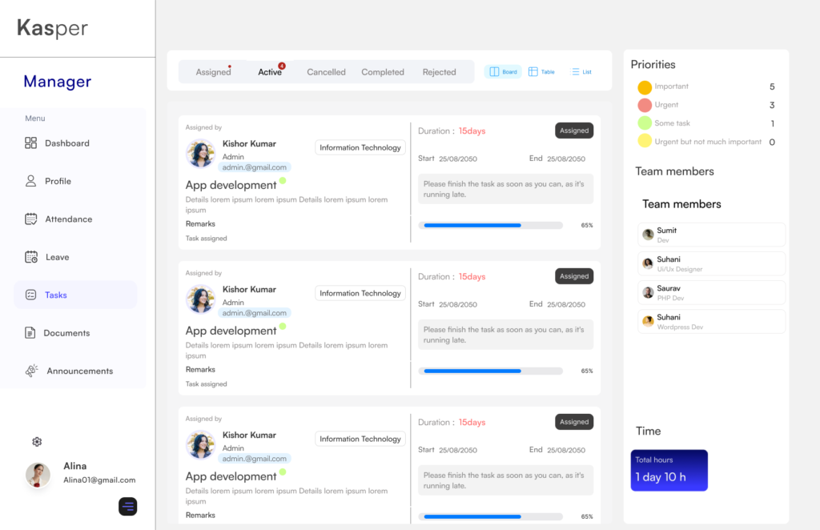Click the dark hamburger menu icon
This screenshot has height=530, width=820.
point(128,506)
